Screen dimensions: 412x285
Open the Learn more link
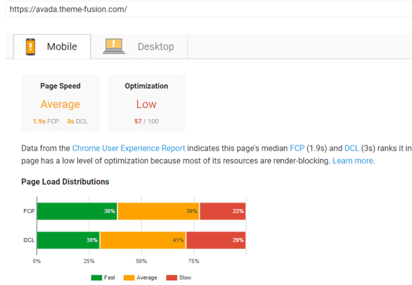(x=353, y=161)
